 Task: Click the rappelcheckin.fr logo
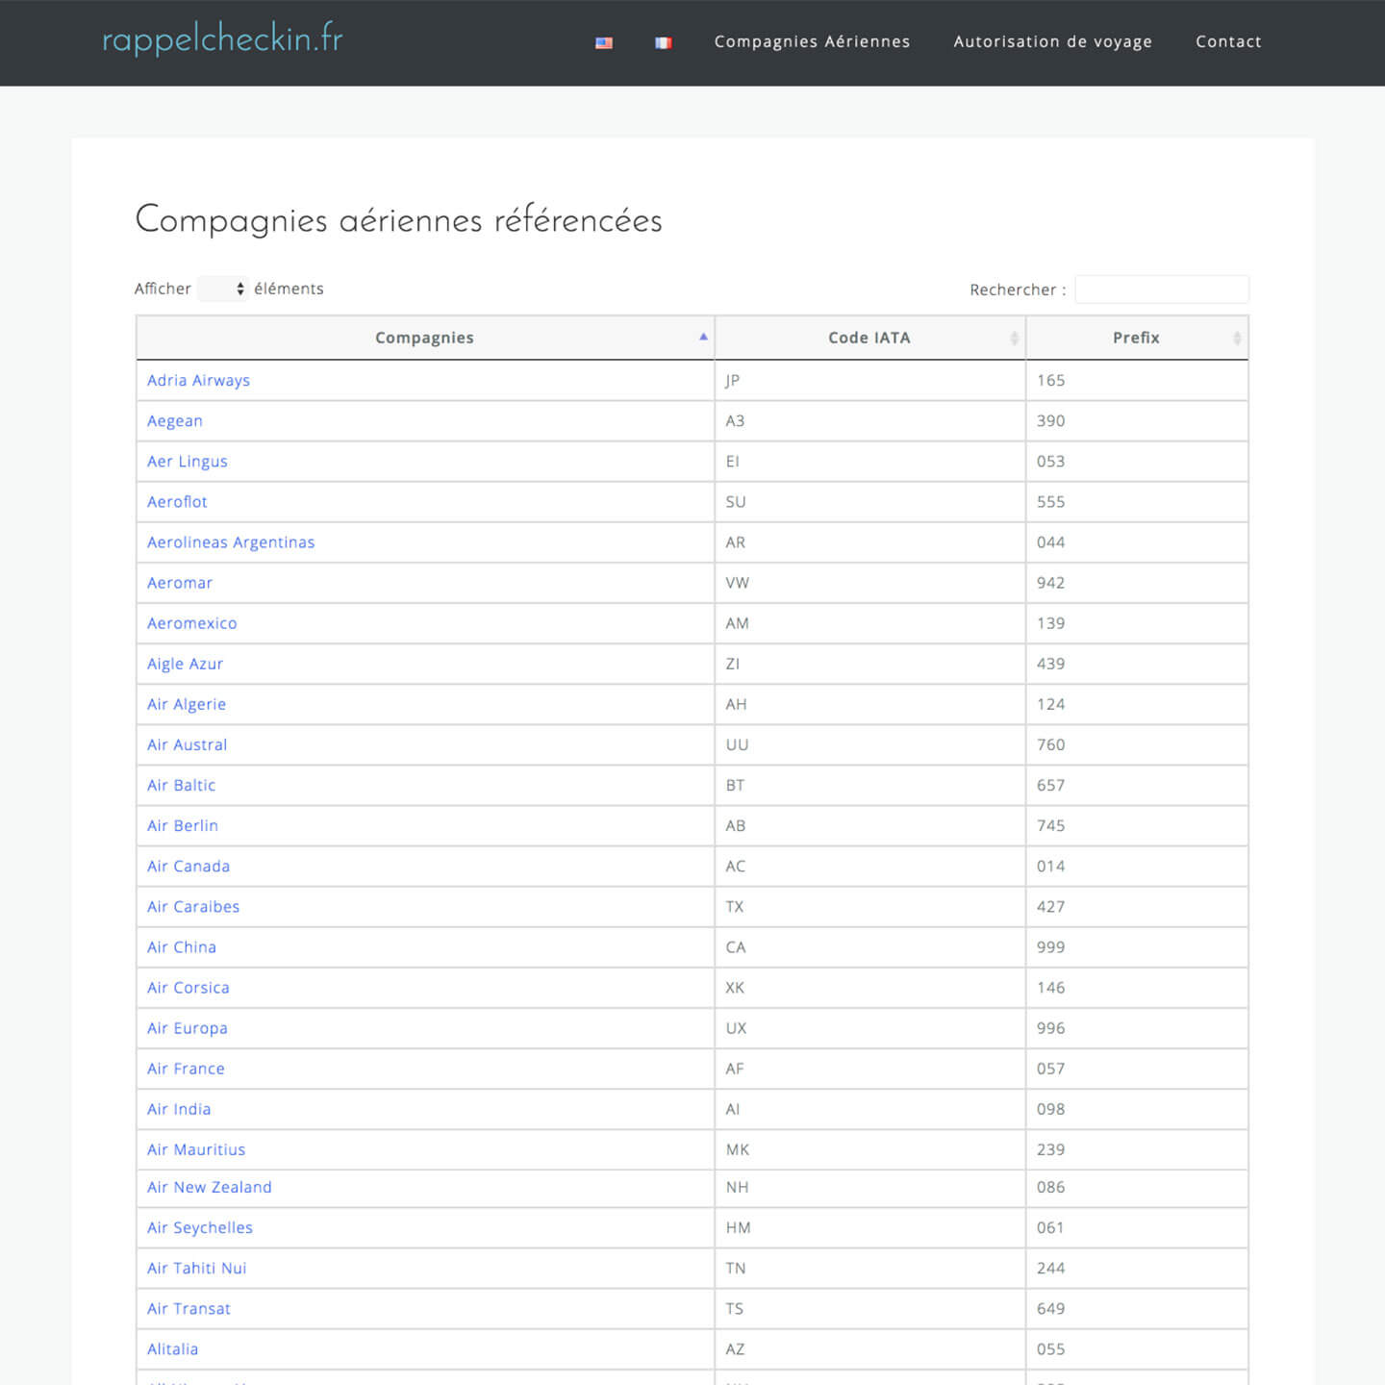223,39
